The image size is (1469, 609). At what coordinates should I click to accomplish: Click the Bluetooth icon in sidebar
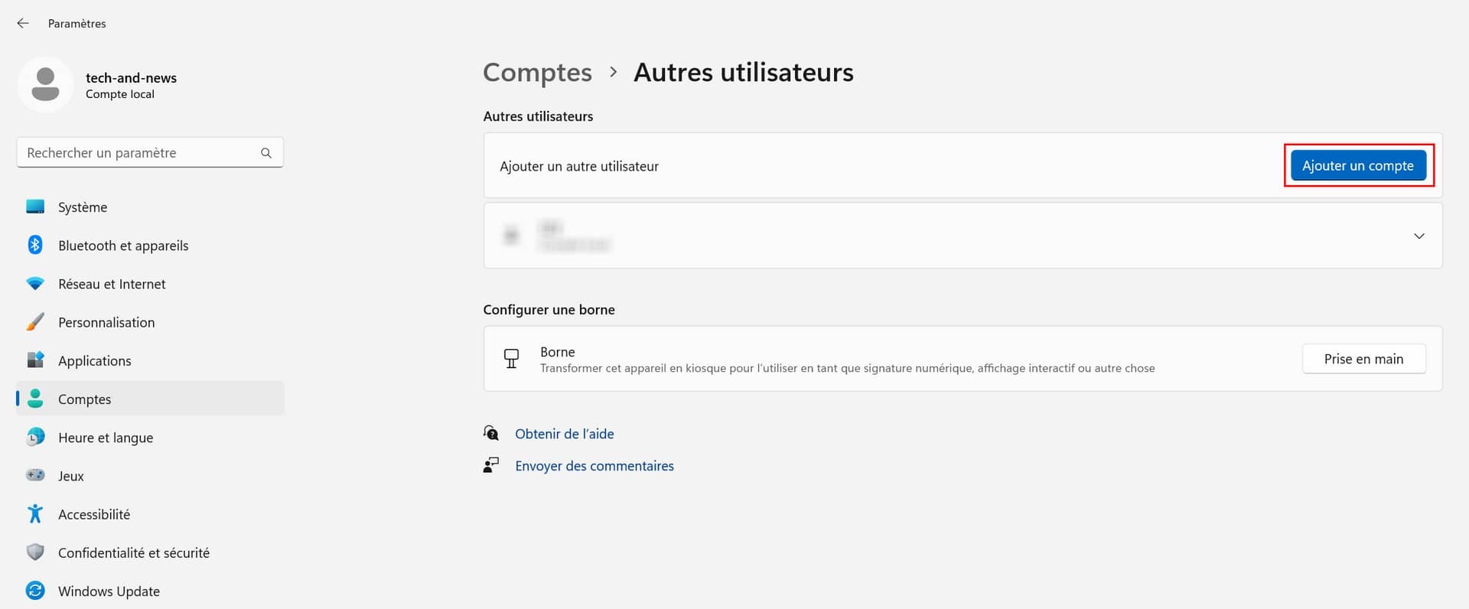pos(35,245)
